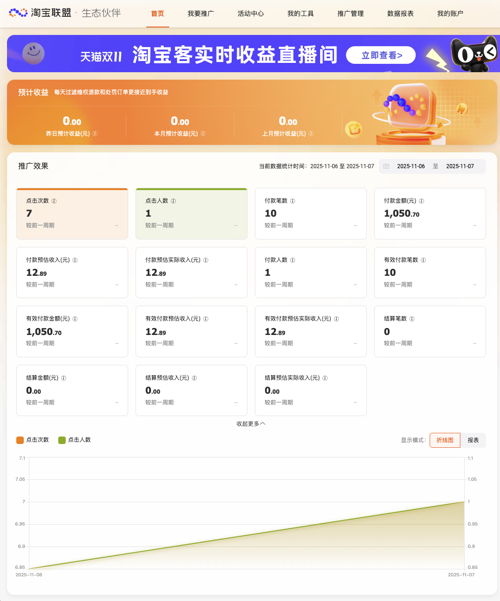Go to 我的账户 tab
The image size is (500, 601).
[450, 14]
